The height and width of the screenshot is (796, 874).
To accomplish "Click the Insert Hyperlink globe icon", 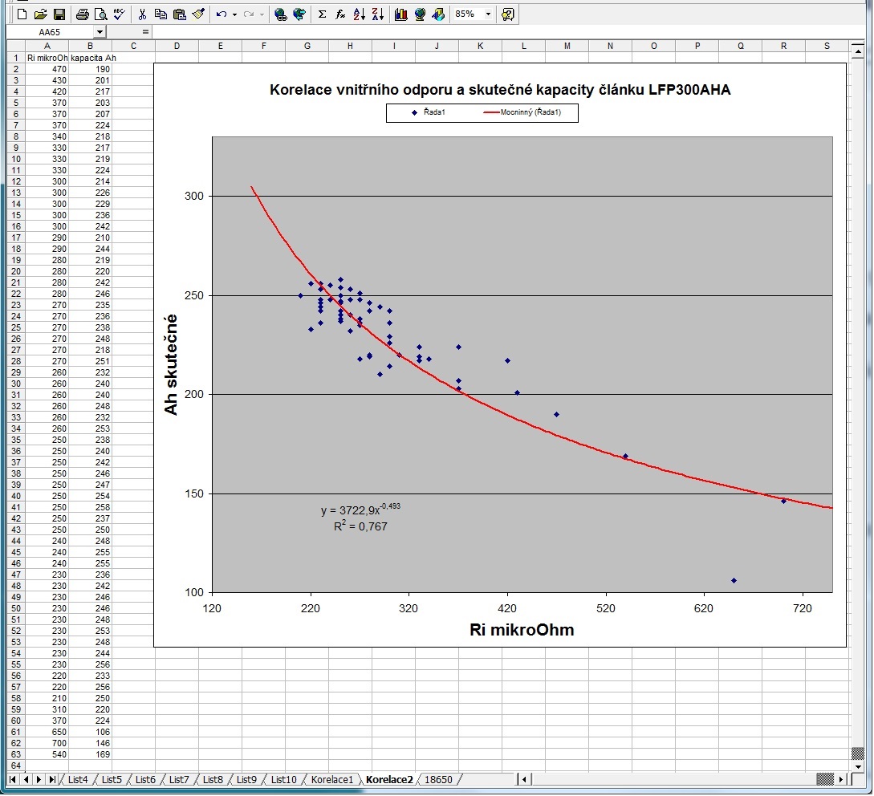I will click(280, 14).
